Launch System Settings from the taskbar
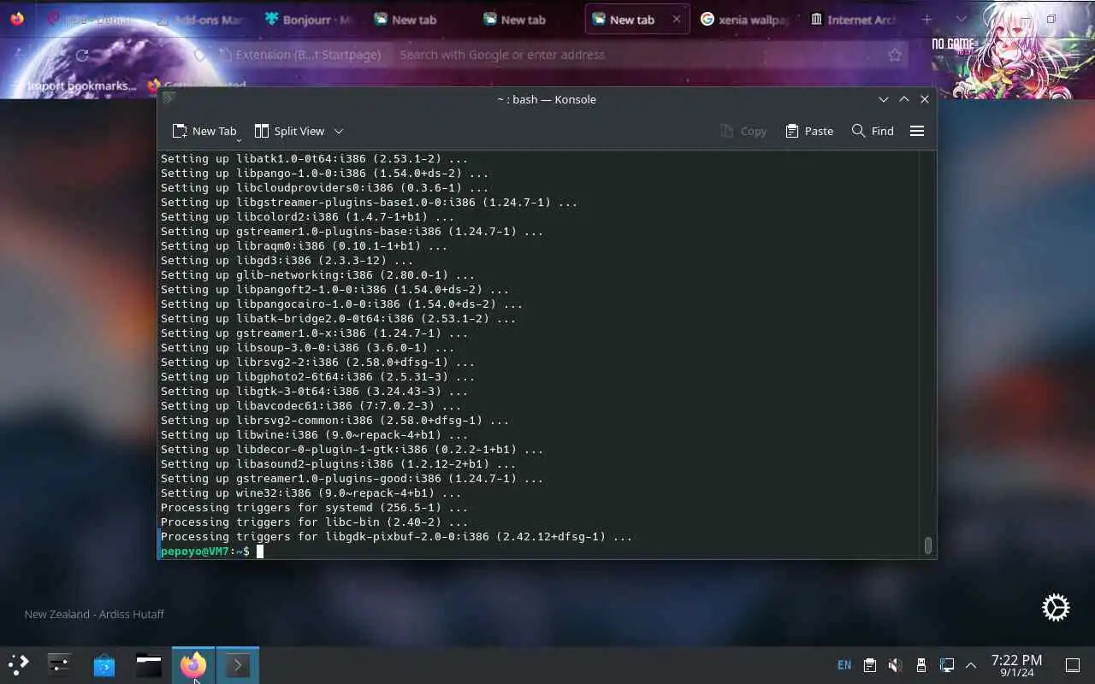The height and width of the screenshot is (684, 1095). pyautogui.click(x=59, y=664)
